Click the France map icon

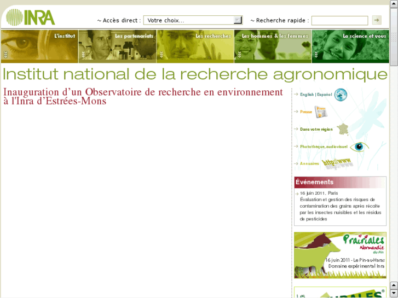pos(342,130)
